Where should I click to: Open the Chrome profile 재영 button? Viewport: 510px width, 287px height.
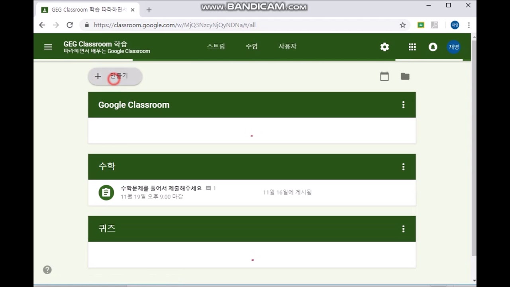point(455,25)
